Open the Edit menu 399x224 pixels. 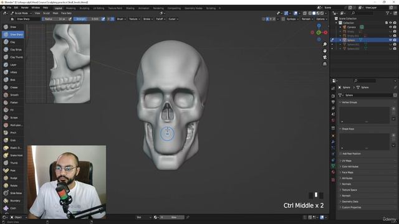(16, 8)
